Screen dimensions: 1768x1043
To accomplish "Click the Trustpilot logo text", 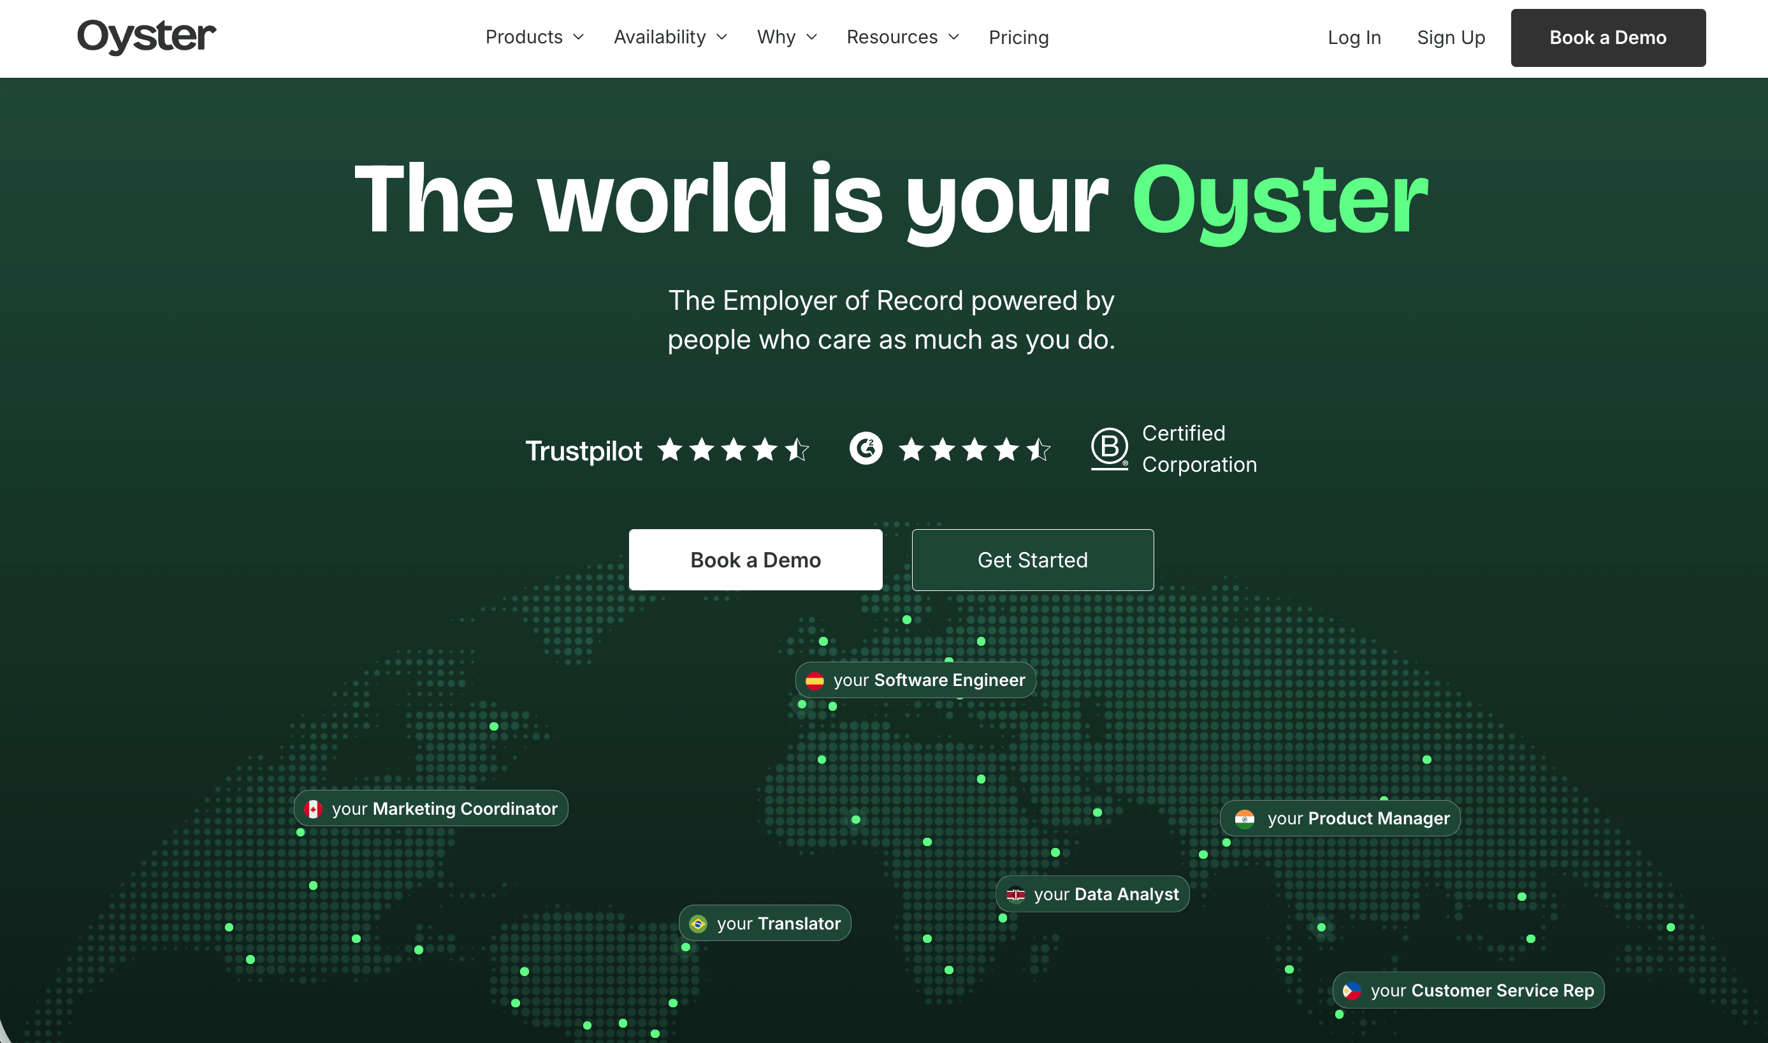I will [x=583, y=451].
